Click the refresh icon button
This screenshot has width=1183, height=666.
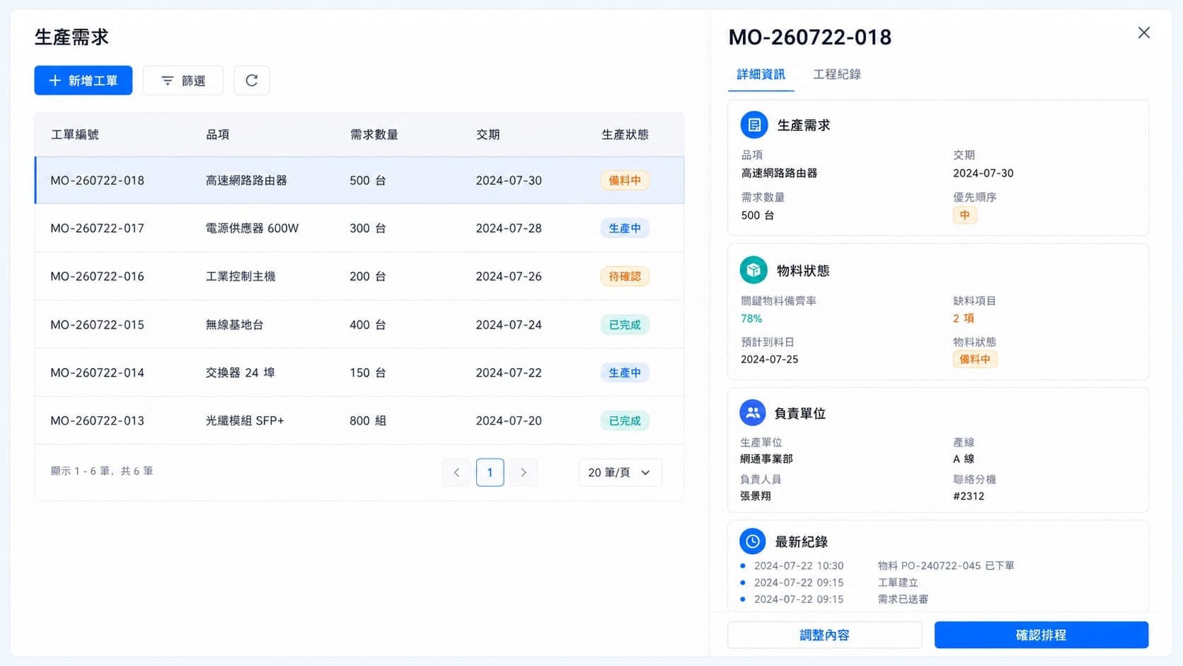pos(251,81)
